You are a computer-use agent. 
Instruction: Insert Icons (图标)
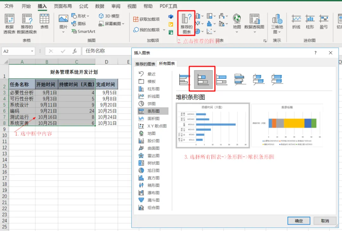[x=79, y=23]
